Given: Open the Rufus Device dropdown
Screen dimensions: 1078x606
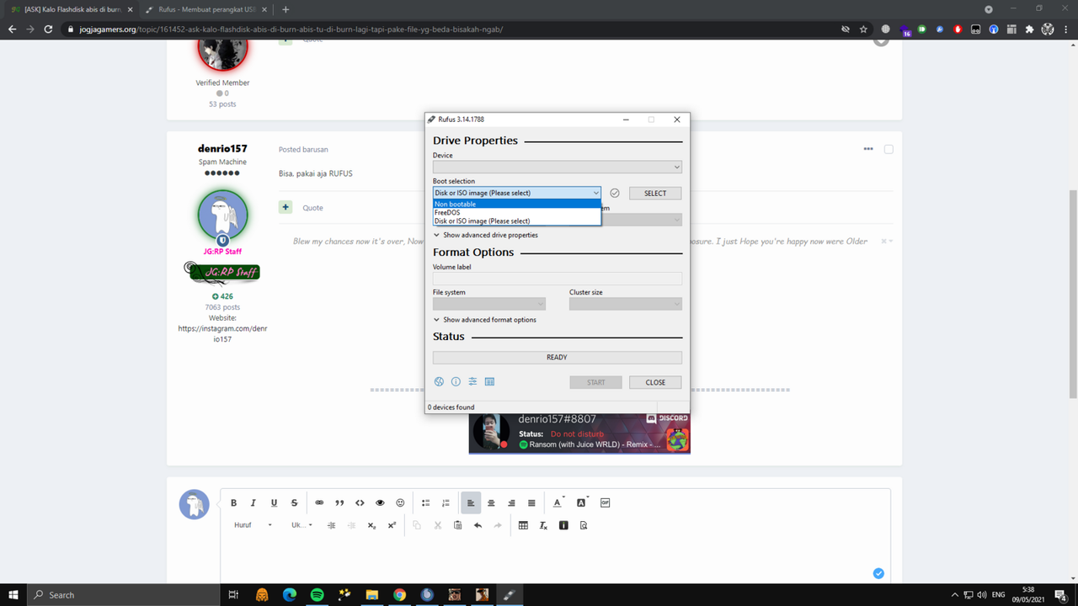Looking at the screenshot, I should (x=557, y=167).
